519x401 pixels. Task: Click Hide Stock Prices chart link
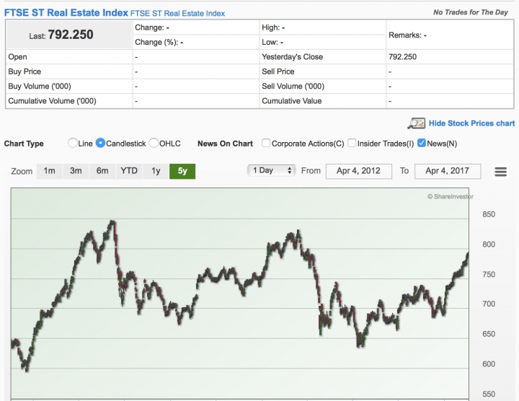click(x=471, y=123)
